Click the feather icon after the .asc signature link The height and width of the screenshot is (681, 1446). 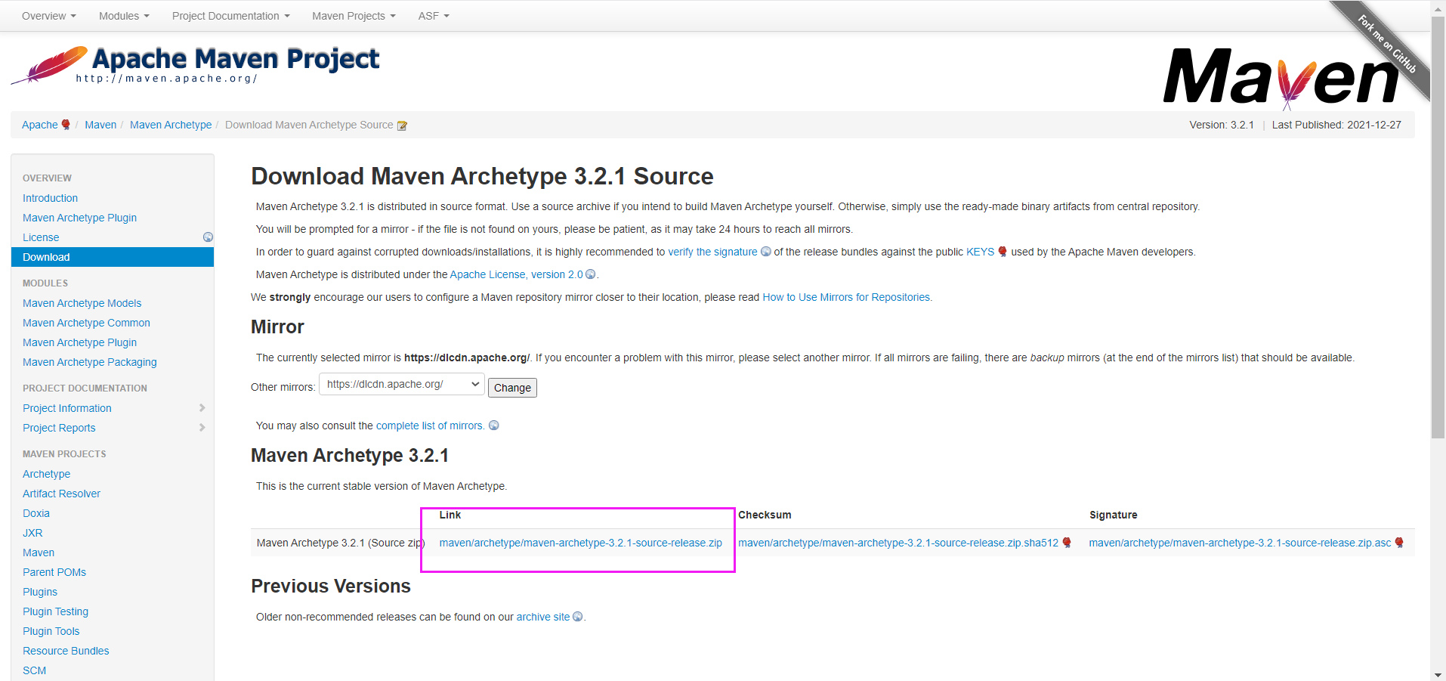[1399, 543]
